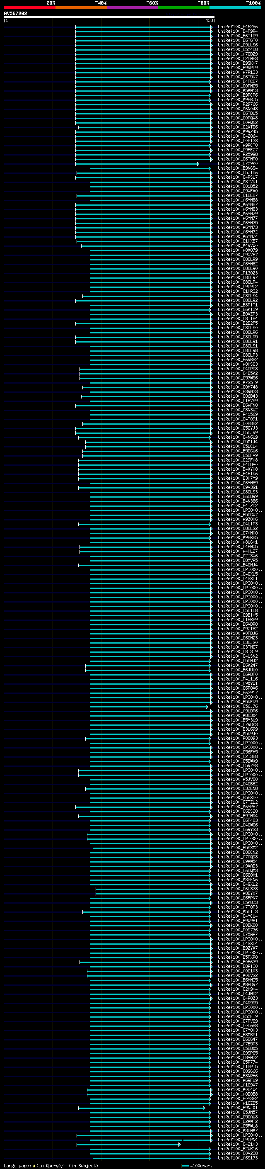This screenshot has width=265, height=1169.
Task: Select subject label UniRef100_P13023
Action: (237, 273)
